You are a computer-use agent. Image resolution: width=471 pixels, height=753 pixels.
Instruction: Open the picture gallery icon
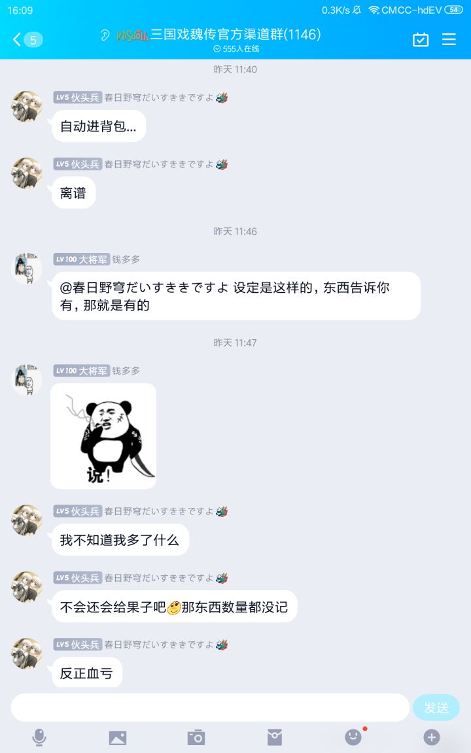pos(118,737)
